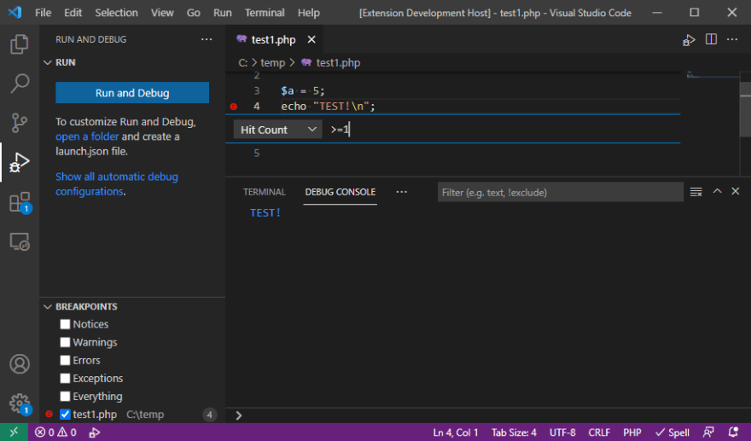Image resolution: width=751 pixels, height=441 pixels.
Task: Open the Explorer view in activity bar
Action: (x=19, y=44)
